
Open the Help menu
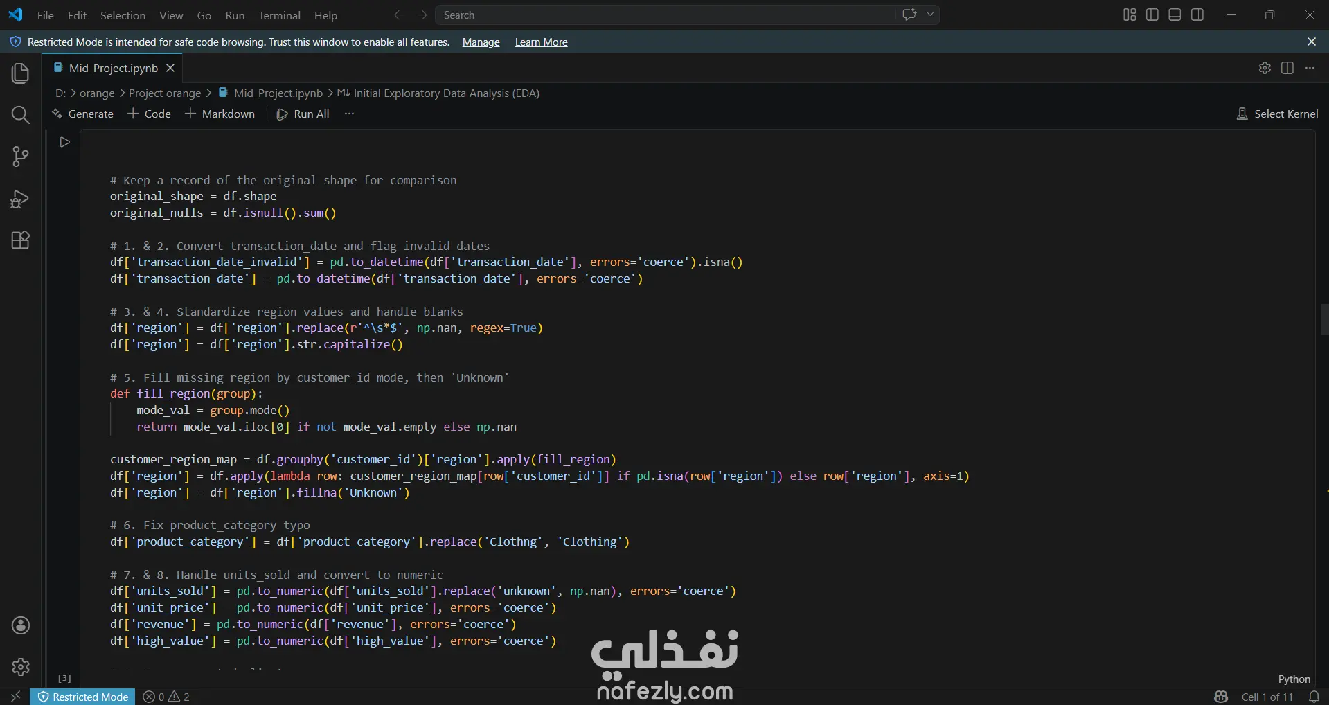click(325, 15)
